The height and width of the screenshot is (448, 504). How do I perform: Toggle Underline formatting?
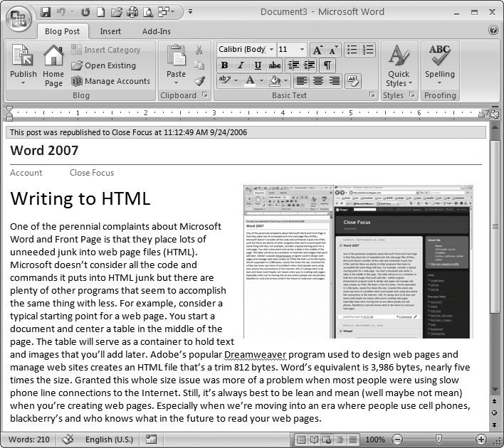click(x=257, y=65)
